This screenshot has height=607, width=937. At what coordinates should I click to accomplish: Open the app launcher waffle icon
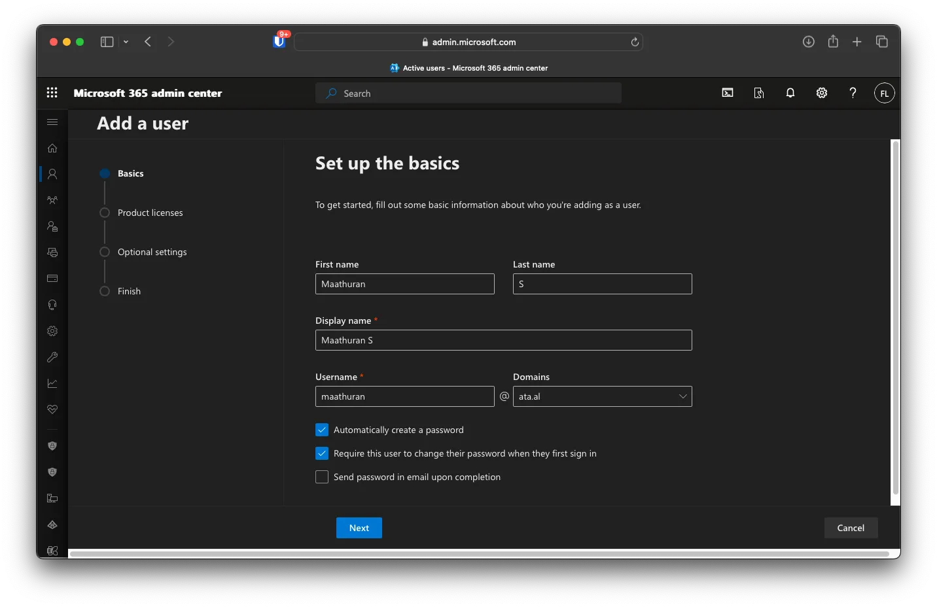[52, 93]
